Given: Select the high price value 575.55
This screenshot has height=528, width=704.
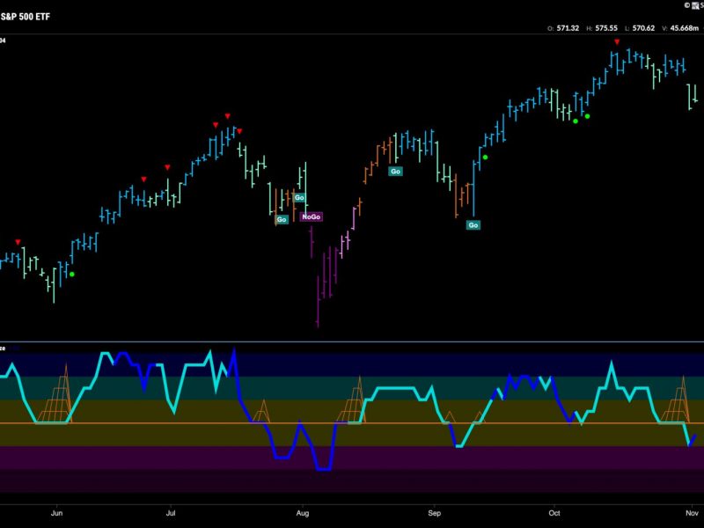Looking at the screenshot, I should (606, 28).
